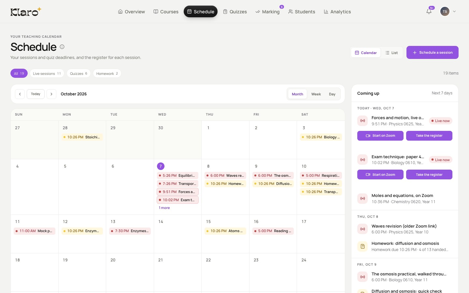Screen dimensions: 469x293
Task: Expand the account menu chevron
Action: [454, 11]
